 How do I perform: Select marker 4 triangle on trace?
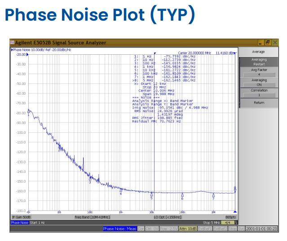point(121,190)
